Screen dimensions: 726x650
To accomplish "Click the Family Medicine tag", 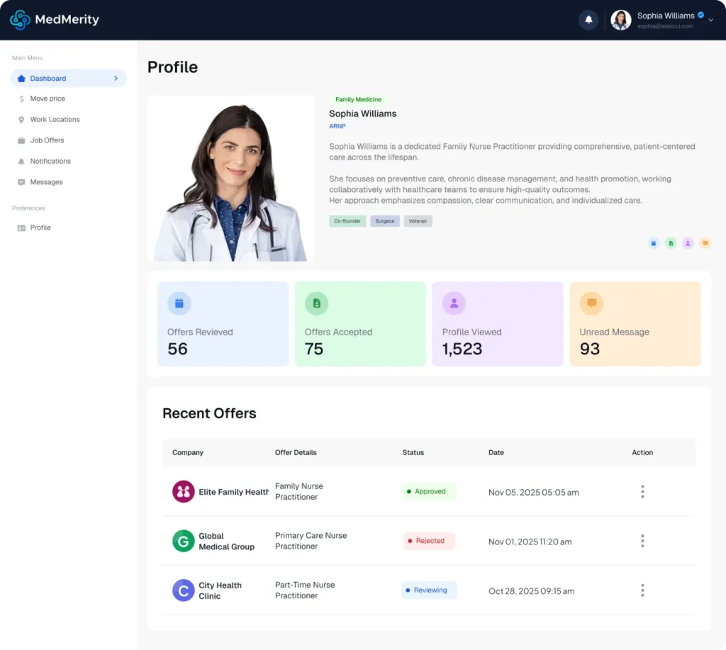I will coord(358,100).
